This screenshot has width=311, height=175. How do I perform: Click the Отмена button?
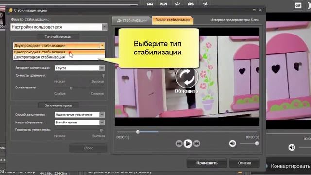click(x=244, y=163)
